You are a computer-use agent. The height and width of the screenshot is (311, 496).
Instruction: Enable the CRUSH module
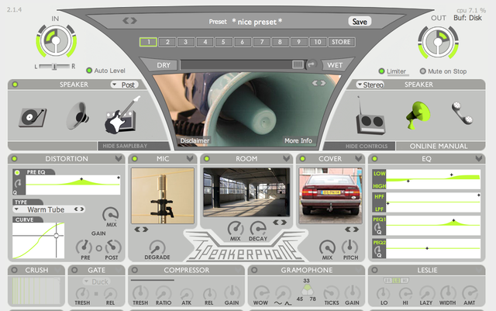tap(15, 270)
